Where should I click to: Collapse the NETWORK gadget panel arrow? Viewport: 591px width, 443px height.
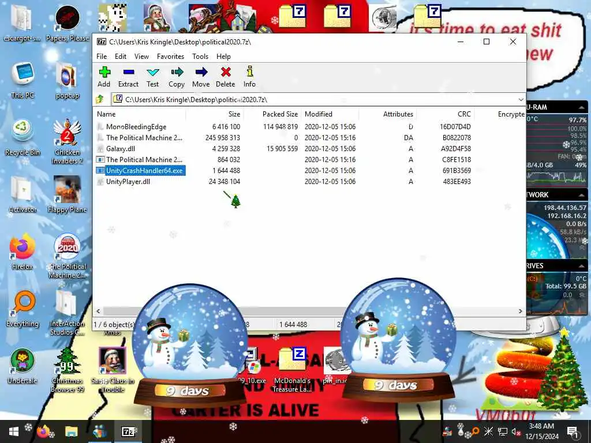582,195
